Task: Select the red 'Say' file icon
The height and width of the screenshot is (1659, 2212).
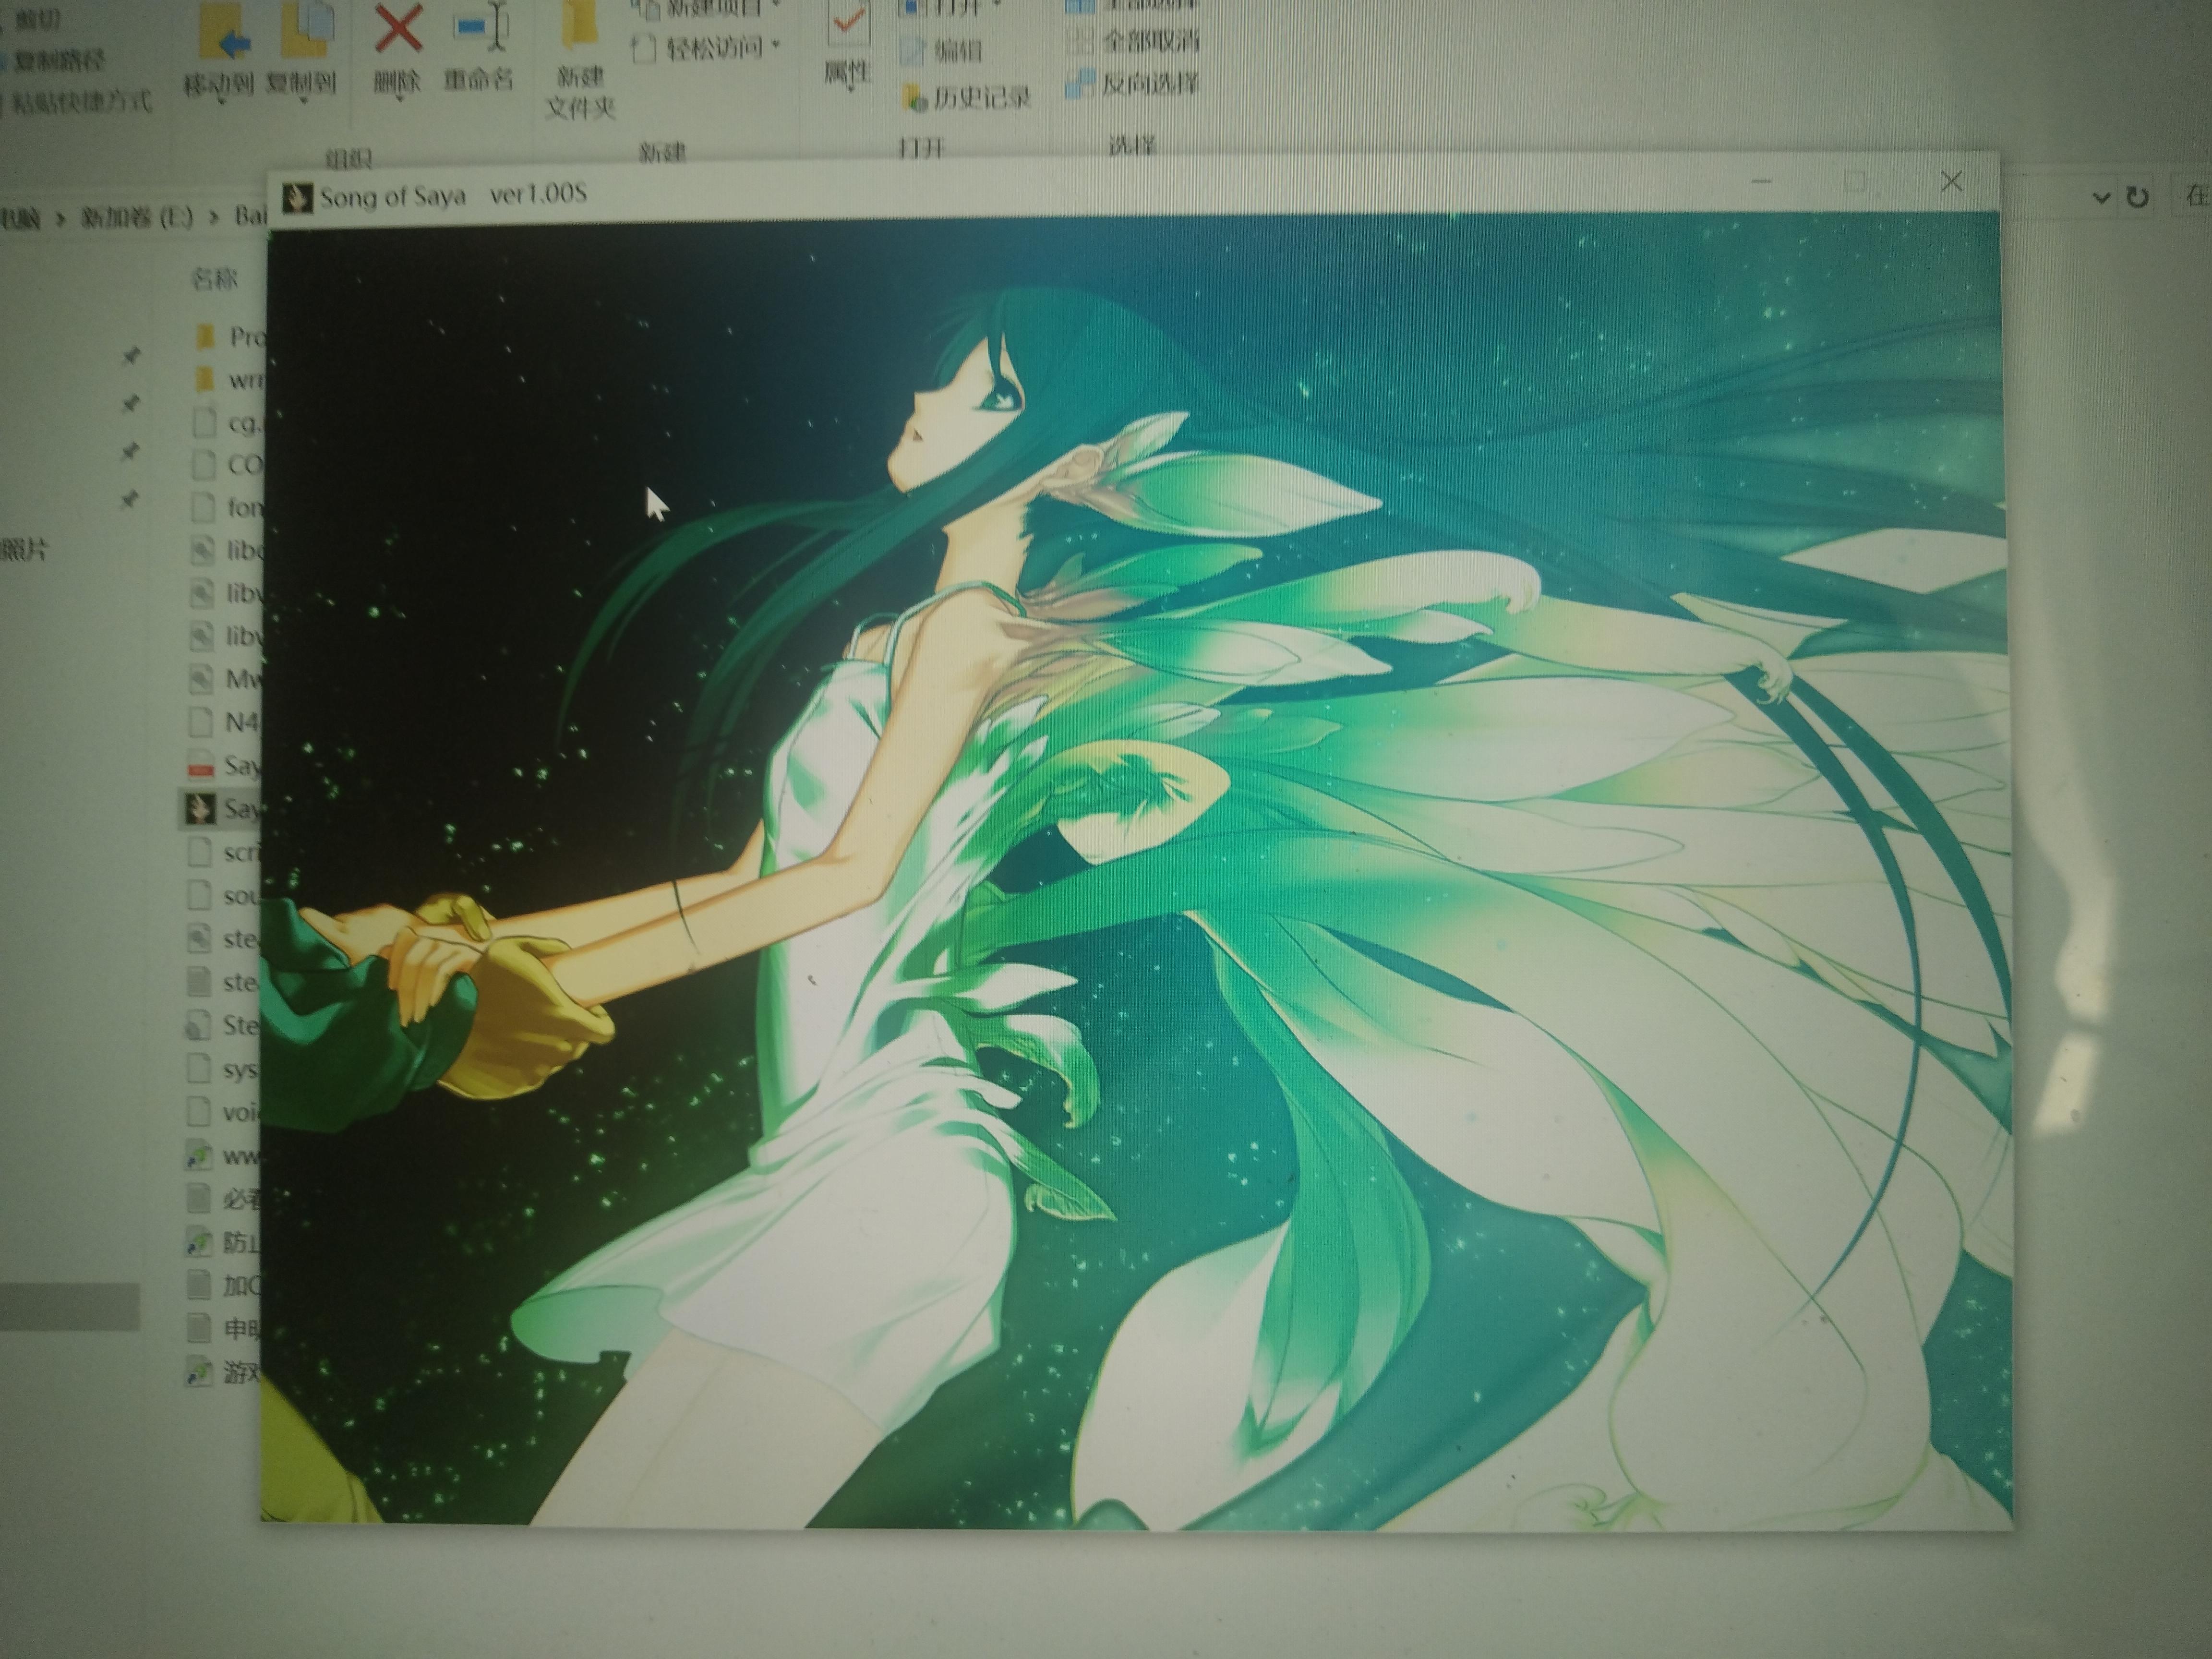Action: click(201, 766)
